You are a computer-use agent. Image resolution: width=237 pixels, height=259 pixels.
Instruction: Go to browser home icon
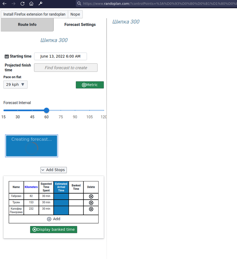(31, 4)
